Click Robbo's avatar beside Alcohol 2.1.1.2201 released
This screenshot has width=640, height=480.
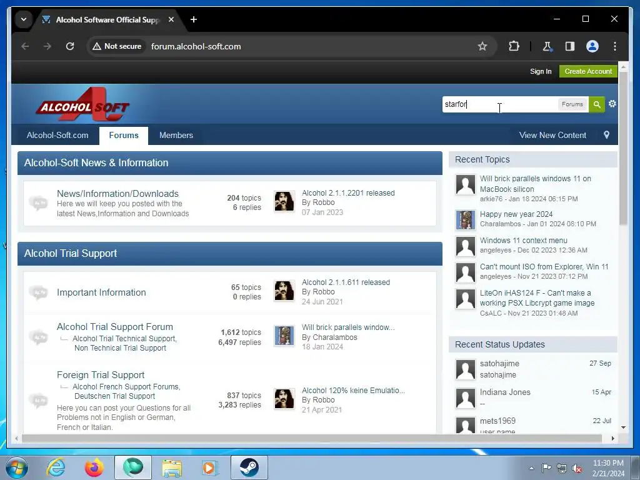click(x=284, y=202)
